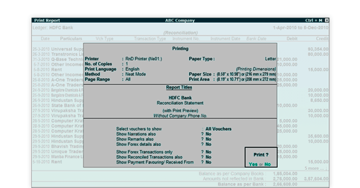Change the Neat Mode print method

coord(136,74)
